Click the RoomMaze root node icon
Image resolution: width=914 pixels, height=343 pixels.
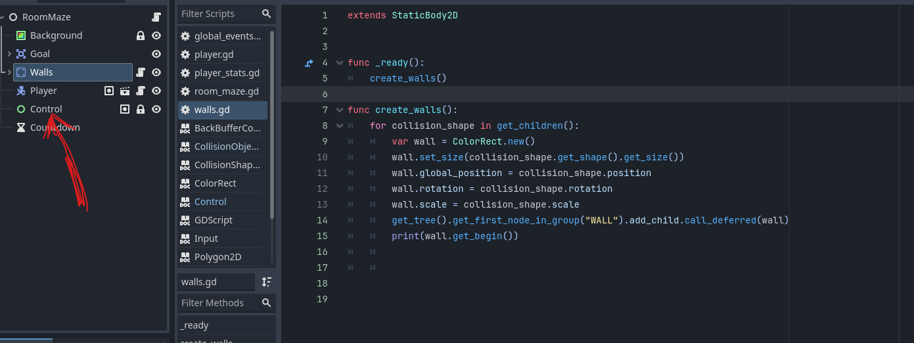pyautogui.click(x=13, y=17)
